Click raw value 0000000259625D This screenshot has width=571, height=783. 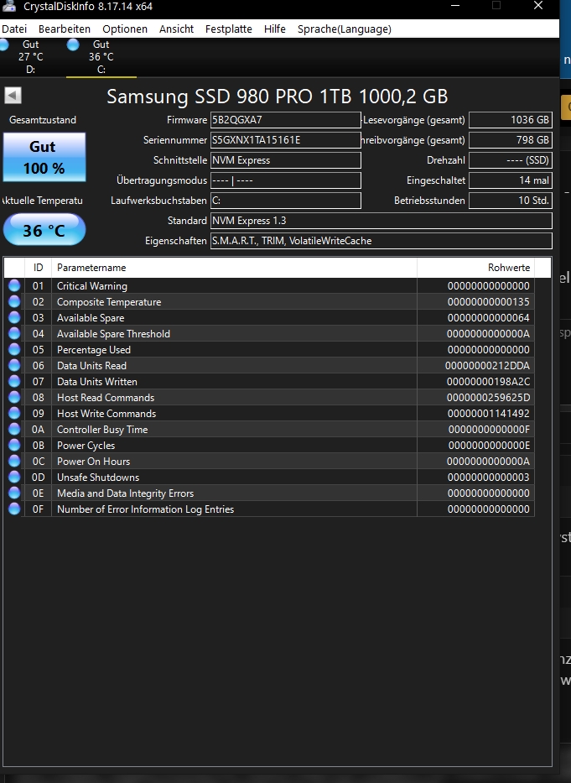(488, 398)
